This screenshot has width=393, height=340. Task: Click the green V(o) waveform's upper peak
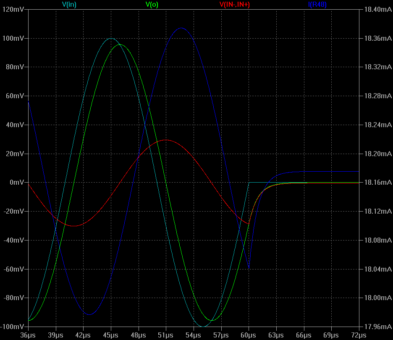(121, 44)
